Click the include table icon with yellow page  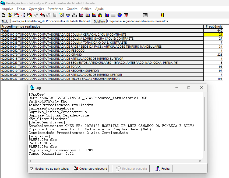tap(30, 15)
